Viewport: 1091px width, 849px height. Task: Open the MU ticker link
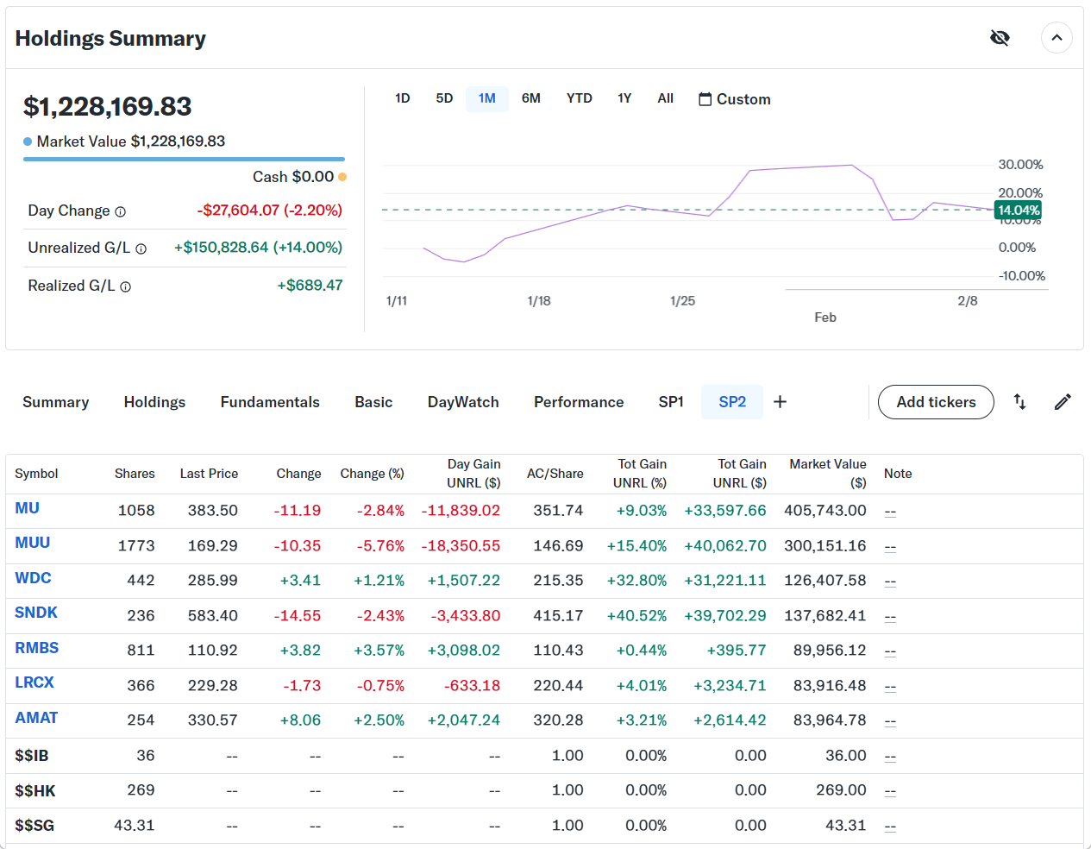(x=28, y=508)
